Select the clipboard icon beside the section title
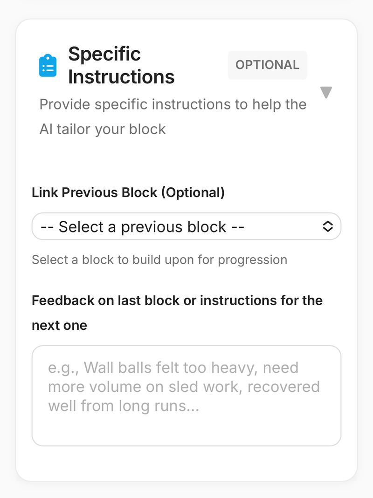373x498 pixels. tap(48, 64)
